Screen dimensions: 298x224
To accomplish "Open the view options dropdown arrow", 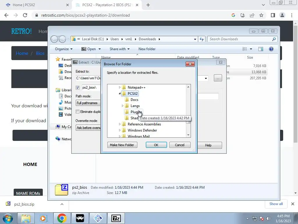I will pyautogui.click(x=251, y=49).
